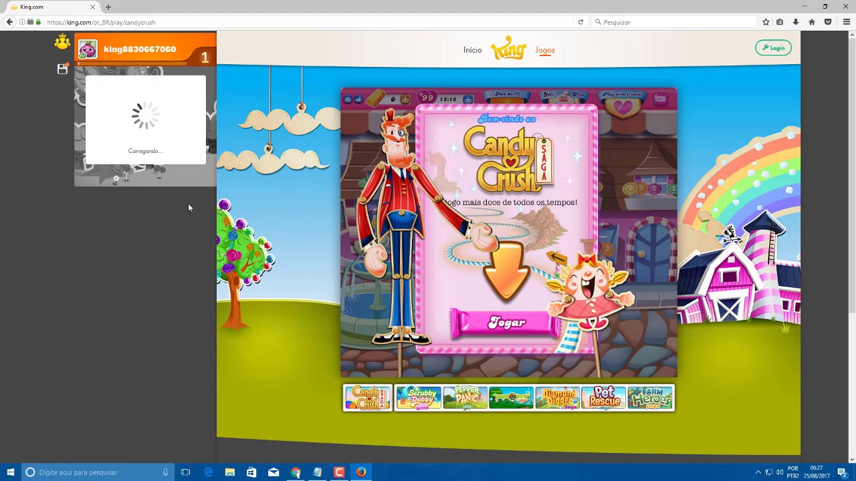
Task: Click the save disk icon in sidebar
Action: (x=62, y=69)
